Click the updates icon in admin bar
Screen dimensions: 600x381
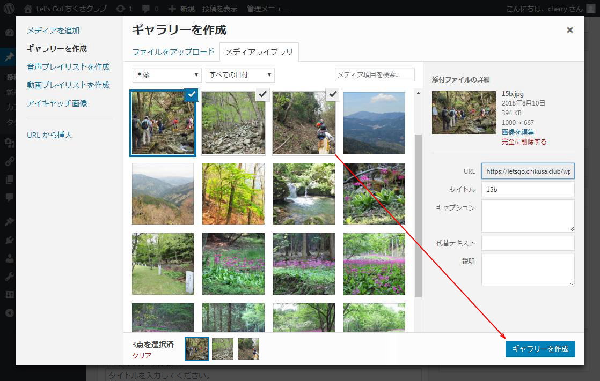pyautogui.click(x=121, y=9)
